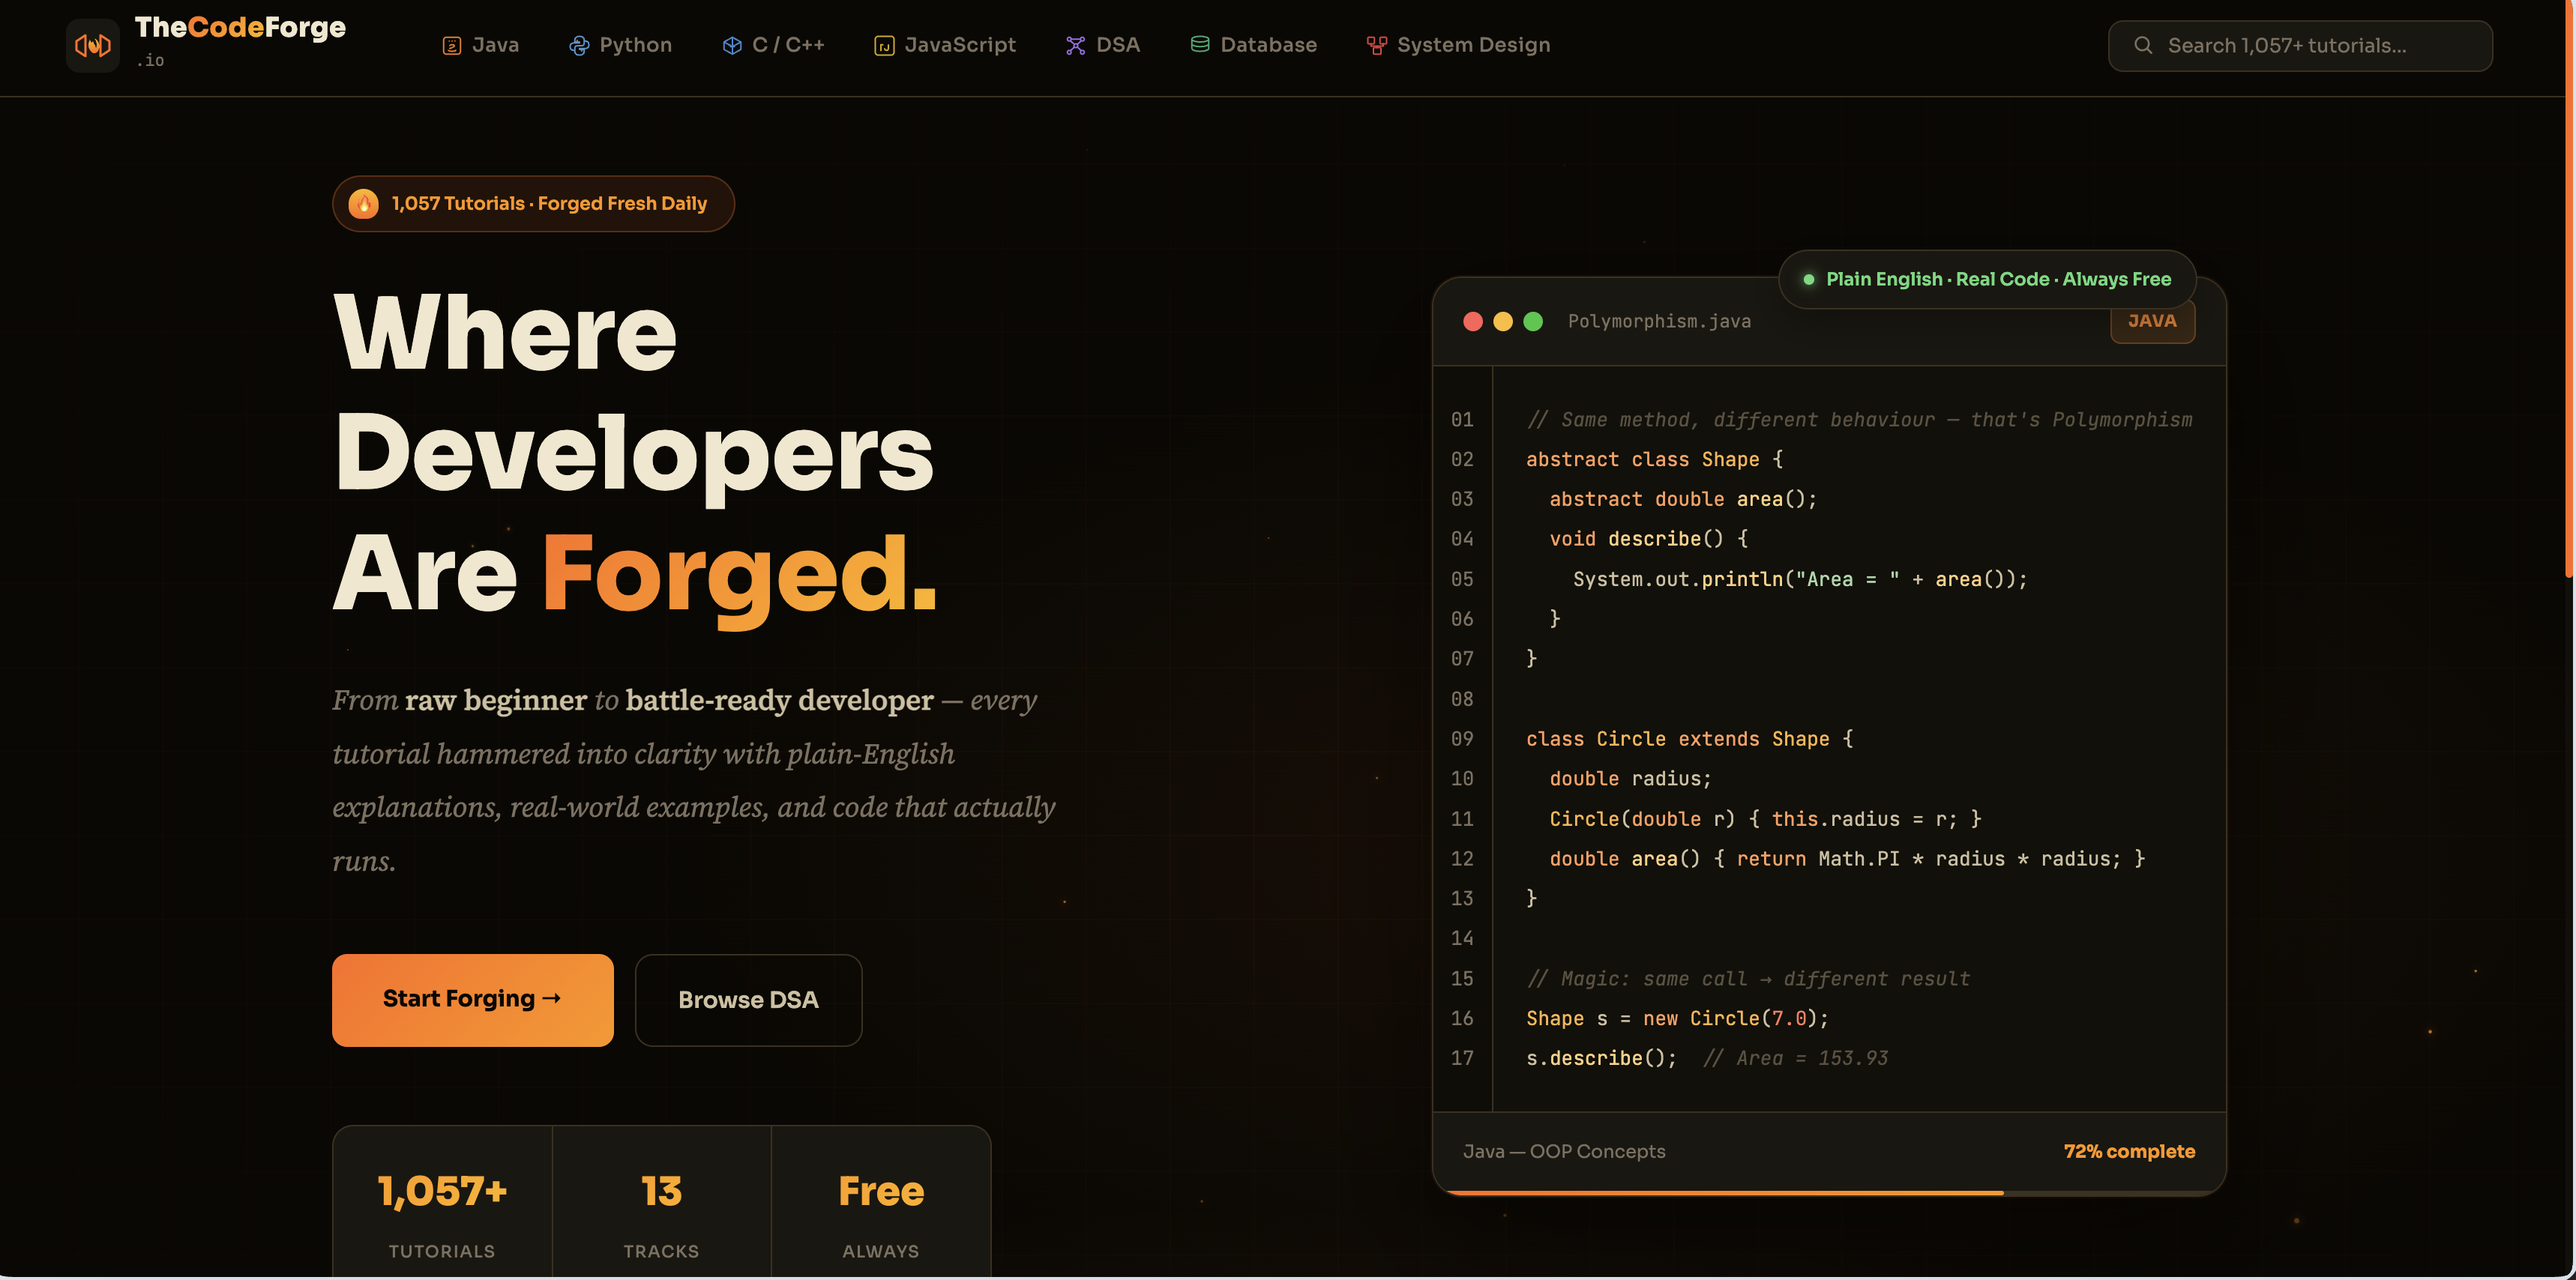Click the JavaScript icon in the navbar
This screenshot has height=1280, width=2576.
883,45
